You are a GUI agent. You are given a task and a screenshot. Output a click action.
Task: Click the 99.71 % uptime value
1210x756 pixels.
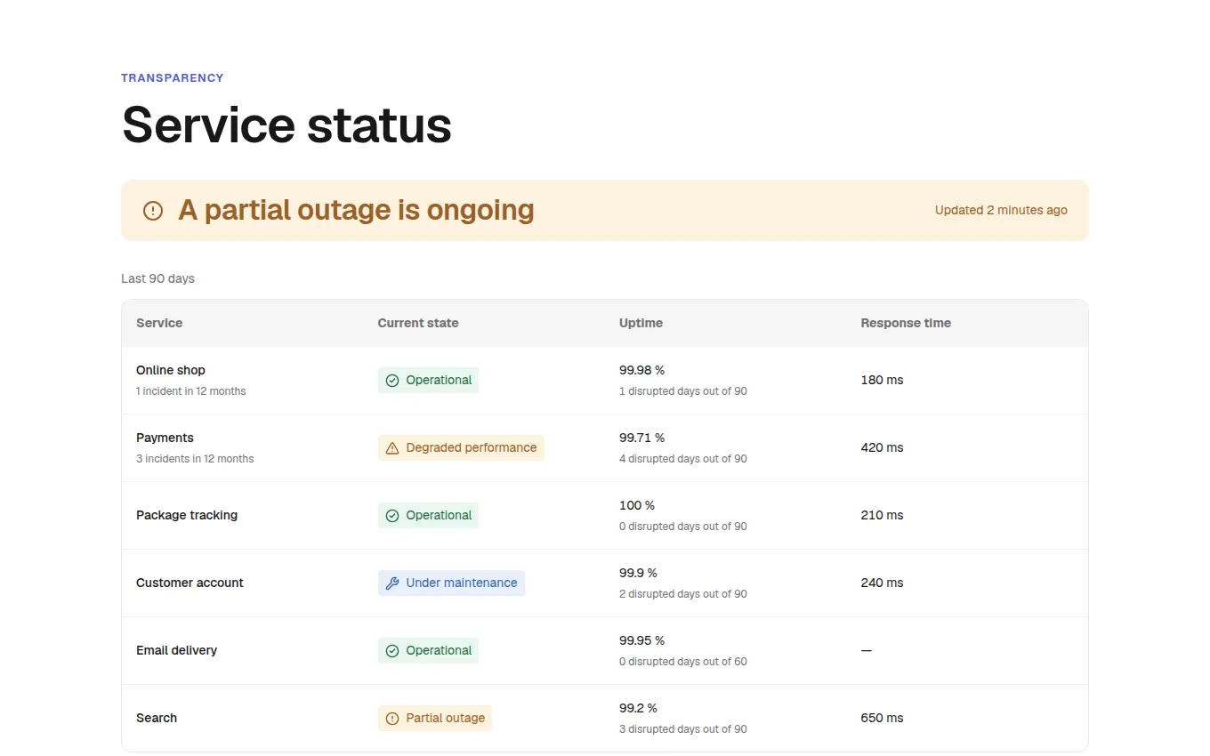pyautogui.click(x=642, y=438)
